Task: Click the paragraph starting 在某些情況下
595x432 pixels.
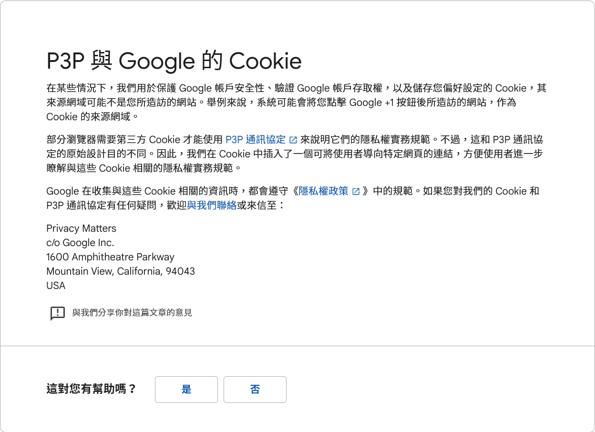Action: point(297,103)
